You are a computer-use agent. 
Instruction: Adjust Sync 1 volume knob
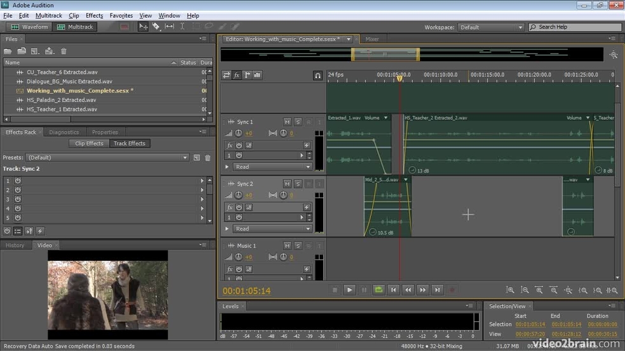[x=238, y=133]
